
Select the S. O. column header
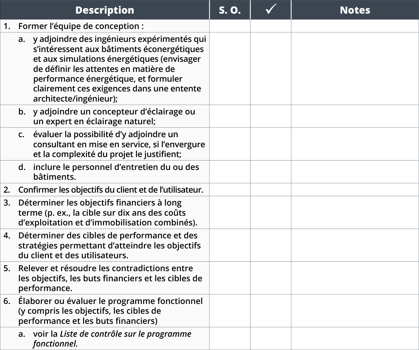coord(230,10)
